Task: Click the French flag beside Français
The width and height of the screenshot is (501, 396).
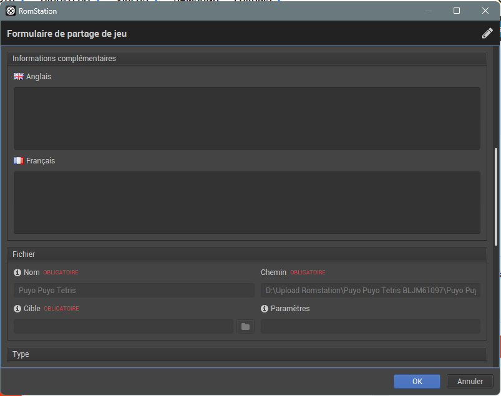Action: coord(19,161)
